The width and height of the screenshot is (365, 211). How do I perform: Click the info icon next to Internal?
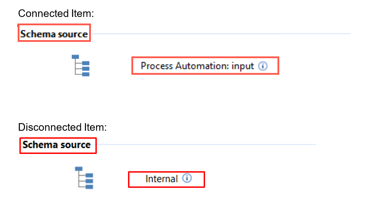click(187, 178)
